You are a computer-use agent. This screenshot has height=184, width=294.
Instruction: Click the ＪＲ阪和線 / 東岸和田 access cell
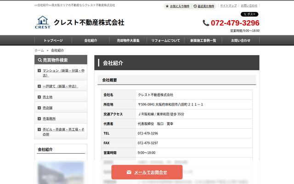(x=194, y=114)
